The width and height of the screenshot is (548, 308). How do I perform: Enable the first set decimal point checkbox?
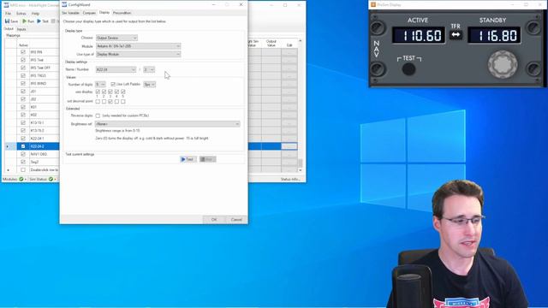click(98, 101)
